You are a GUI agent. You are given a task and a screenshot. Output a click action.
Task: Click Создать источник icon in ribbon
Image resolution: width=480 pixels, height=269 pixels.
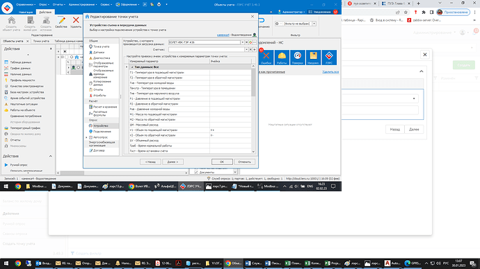coord(46,20)
